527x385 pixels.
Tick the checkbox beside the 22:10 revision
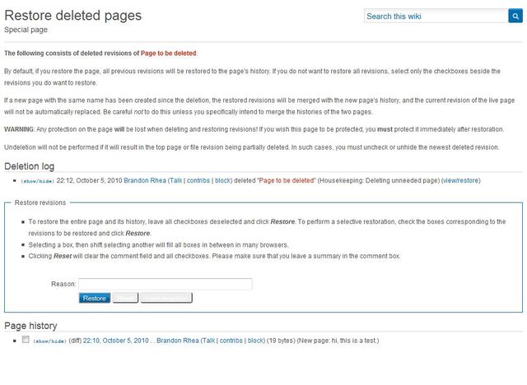[x=26, y=340]
